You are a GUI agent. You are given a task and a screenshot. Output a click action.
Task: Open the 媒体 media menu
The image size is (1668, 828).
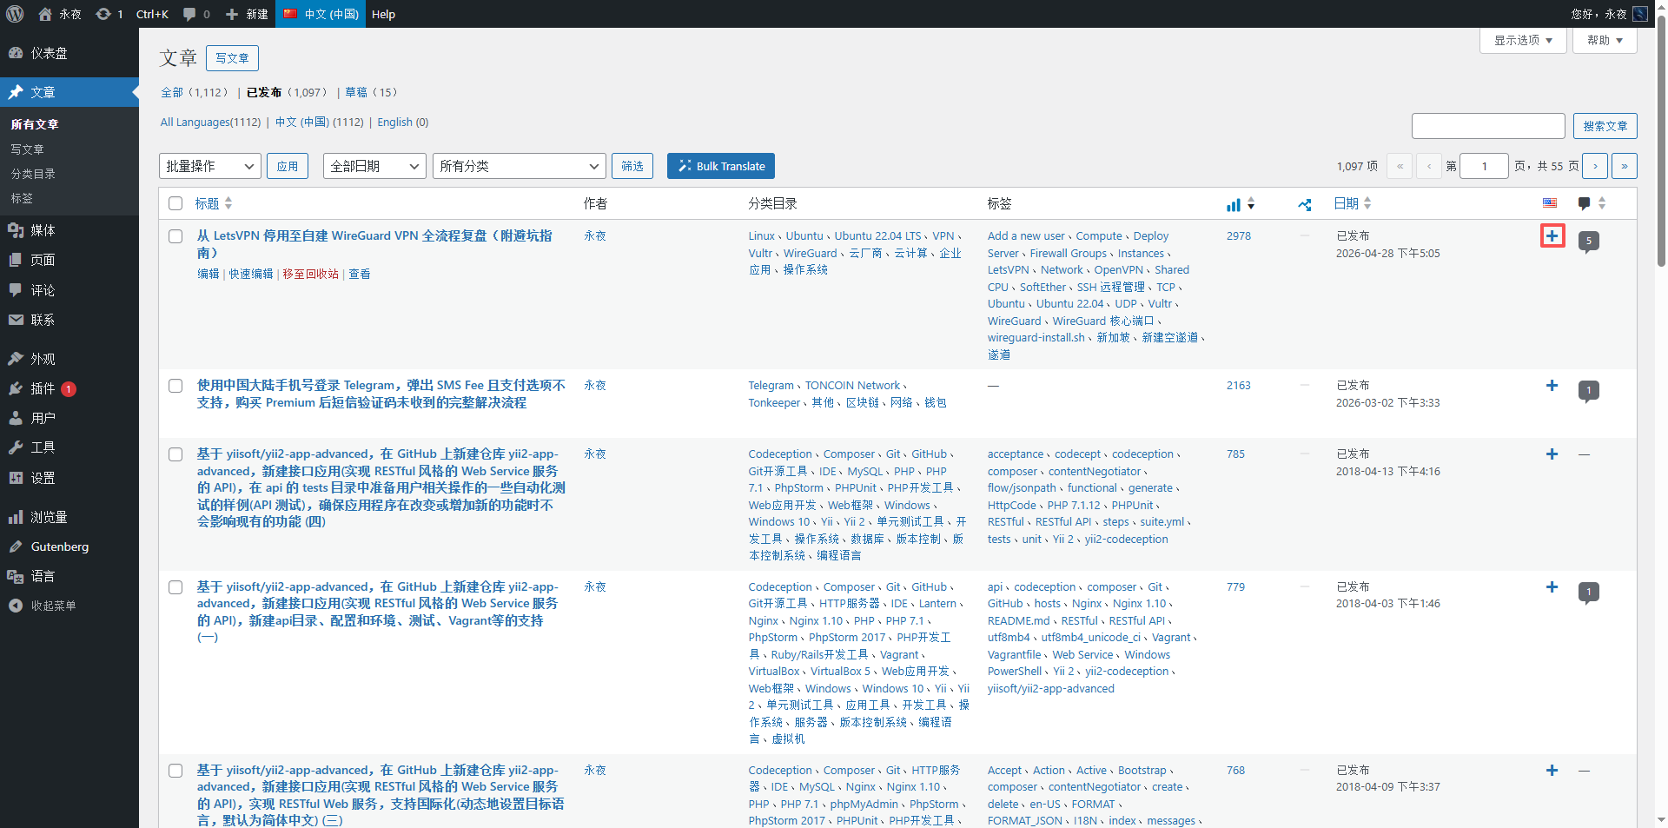coord(69,230)
